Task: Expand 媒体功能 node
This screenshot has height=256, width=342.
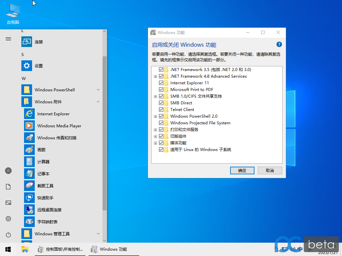Action: click(156, 143)
